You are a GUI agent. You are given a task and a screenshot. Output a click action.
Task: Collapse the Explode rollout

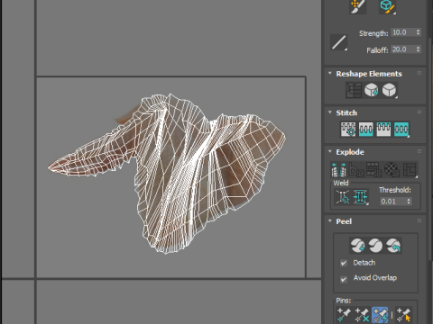click(x=330, y=151)
